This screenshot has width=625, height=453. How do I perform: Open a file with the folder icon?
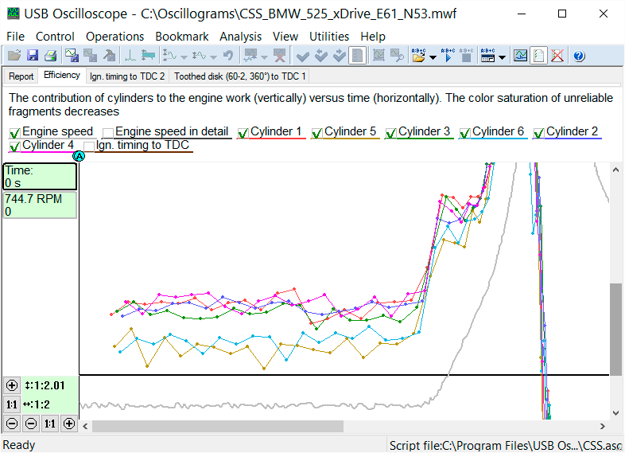14,56
